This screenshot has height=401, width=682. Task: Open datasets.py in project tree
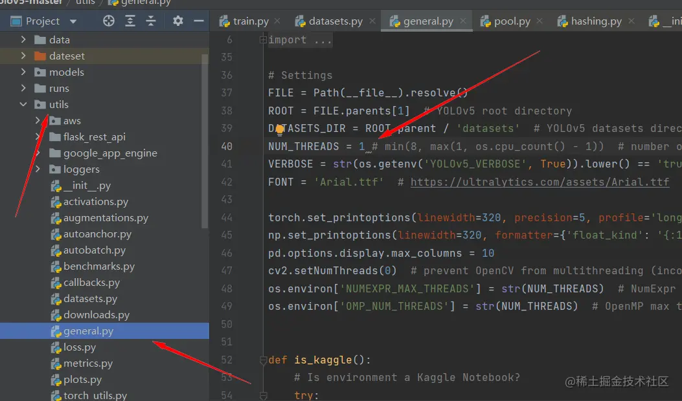coord(90,298)
